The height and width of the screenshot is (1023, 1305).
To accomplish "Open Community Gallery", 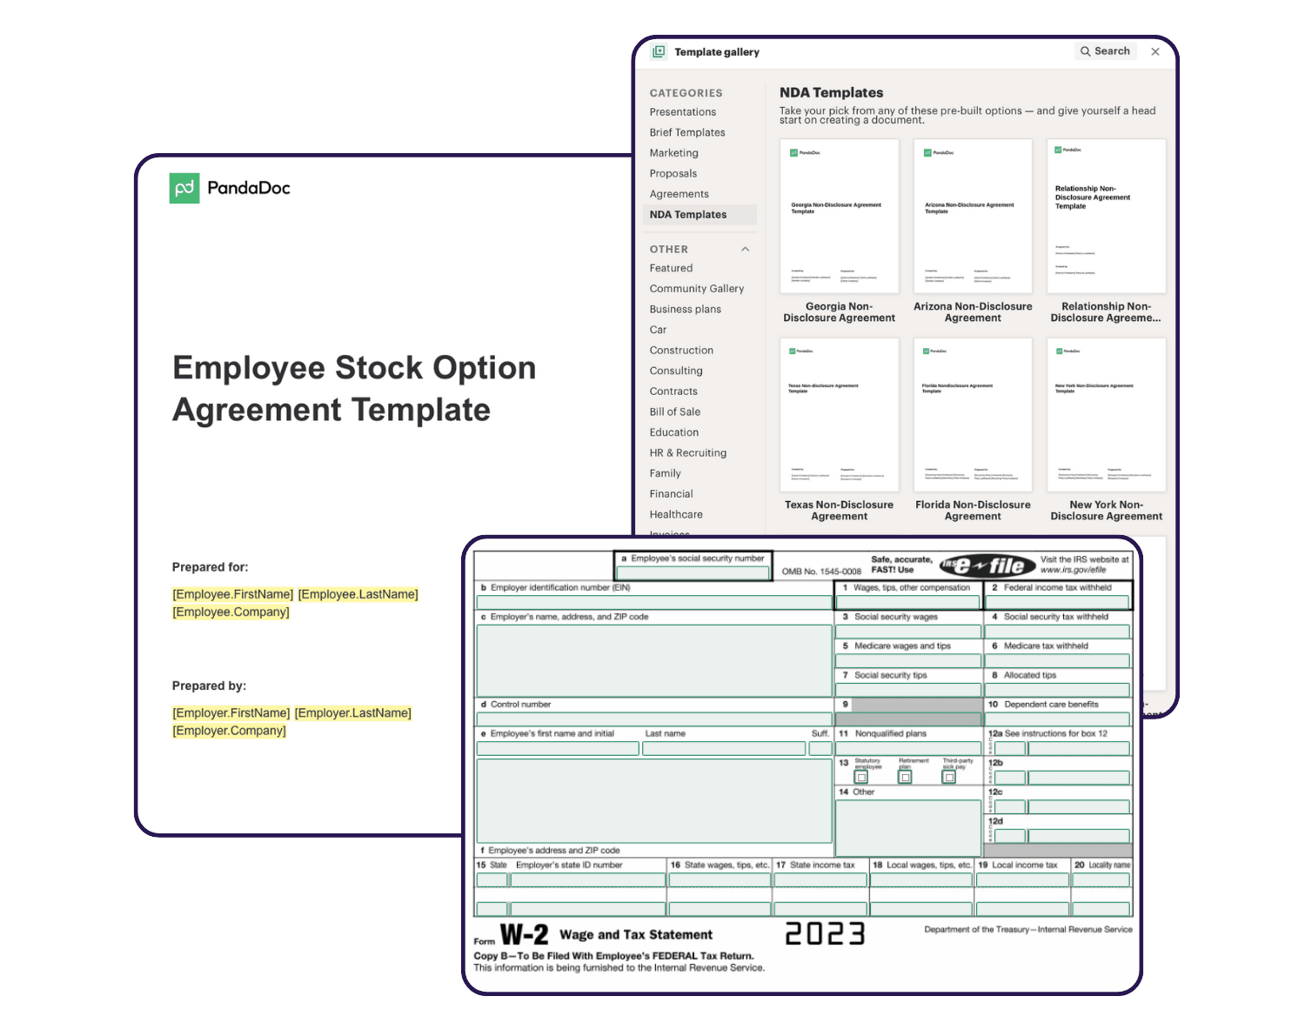I will (x=696, y=289).
